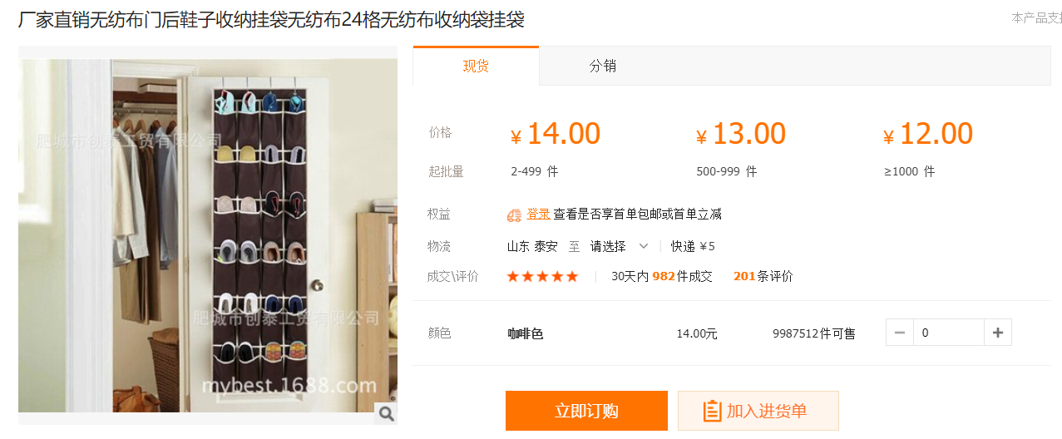Increase quantity with the plus button

coord(998,333)
